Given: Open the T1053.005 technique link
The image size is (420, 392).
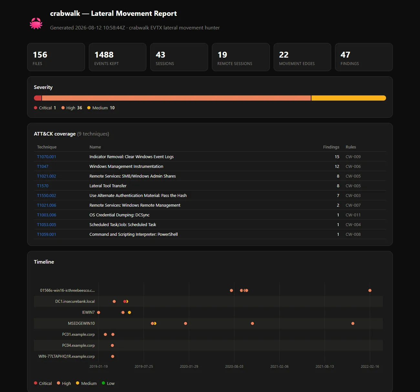Looking at the screenshot, I should [47, 225].
